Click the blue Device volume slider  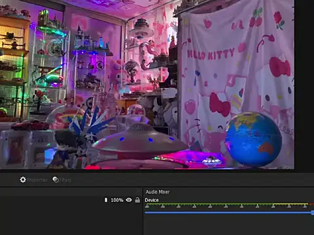click(x=229, y=212)
